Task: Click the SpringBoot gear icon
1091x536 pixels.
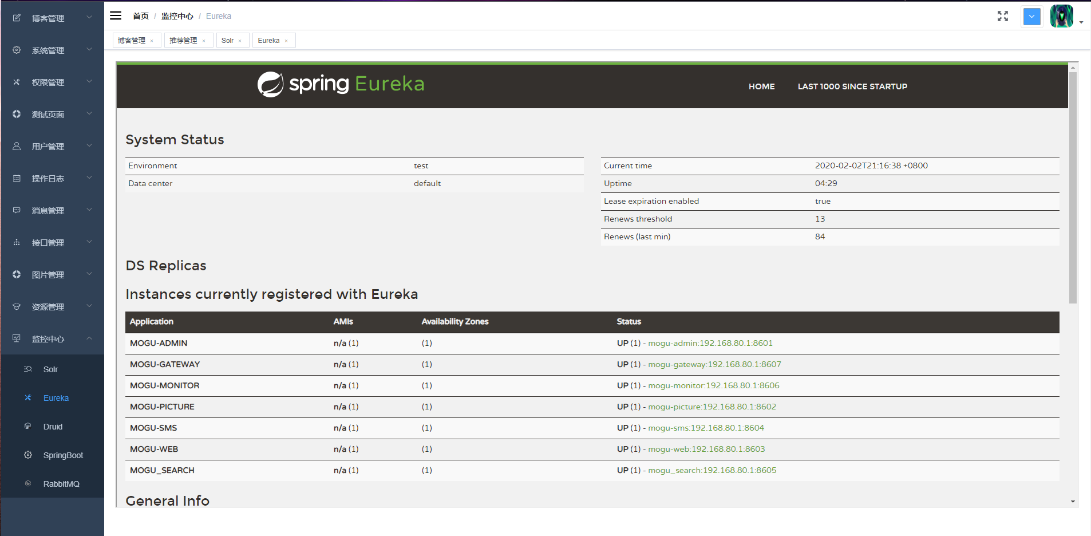Action: point(28,455)
